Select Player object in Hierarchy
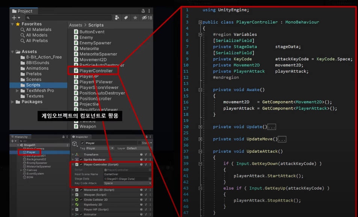This screenshot has height=217, width=358. point(31,152)
